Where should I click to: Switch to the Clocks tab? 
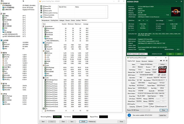[73, 20]
